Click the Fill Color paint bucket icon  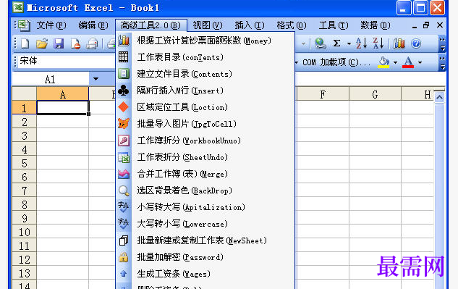point(383,62)
